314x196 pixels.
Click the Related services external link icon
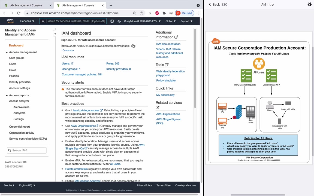pos(157,108)
